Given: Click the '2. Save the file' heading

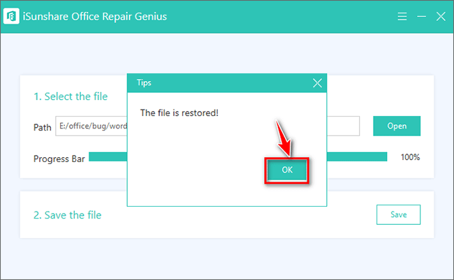Looking at the screenshot, I should (x=68, y=215).
